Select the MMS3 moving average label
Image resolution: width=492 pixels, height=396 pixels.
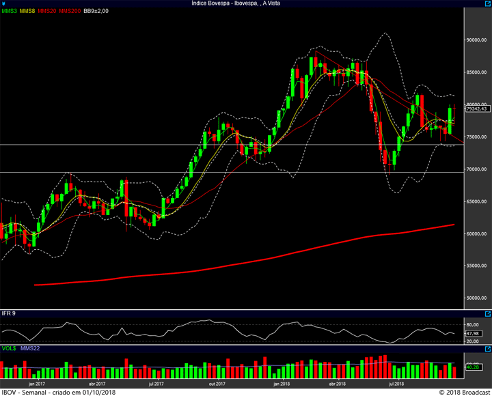click(x=10, y=11)
